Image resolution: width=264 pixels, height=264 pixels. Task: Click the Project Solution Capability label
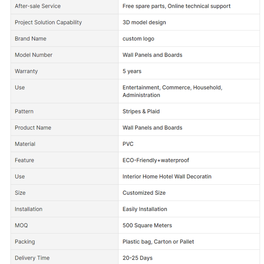[x=48, y=22]
